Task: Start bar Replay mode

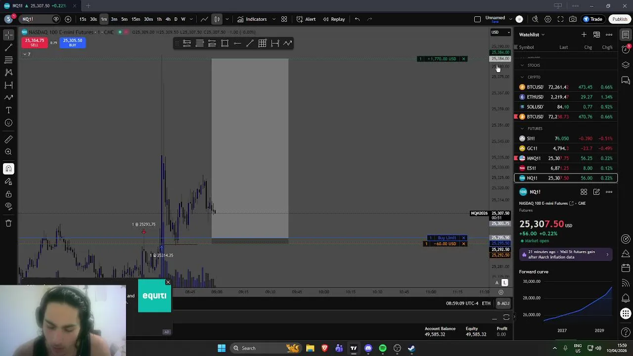Action: 334,19
